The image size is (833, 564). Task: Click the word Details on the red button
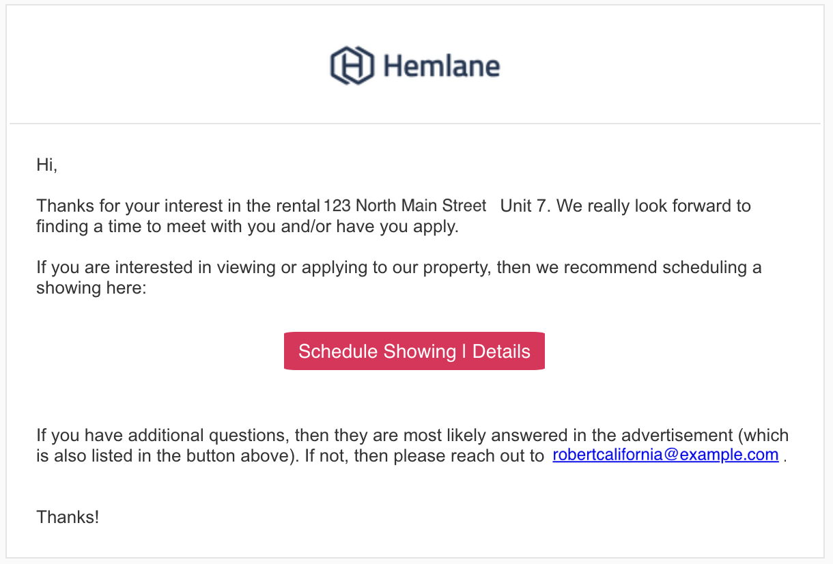point(501,352)
